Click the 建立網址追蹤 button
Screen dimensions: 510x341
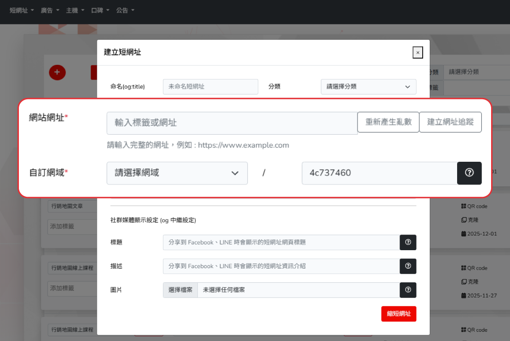(450, 122)
